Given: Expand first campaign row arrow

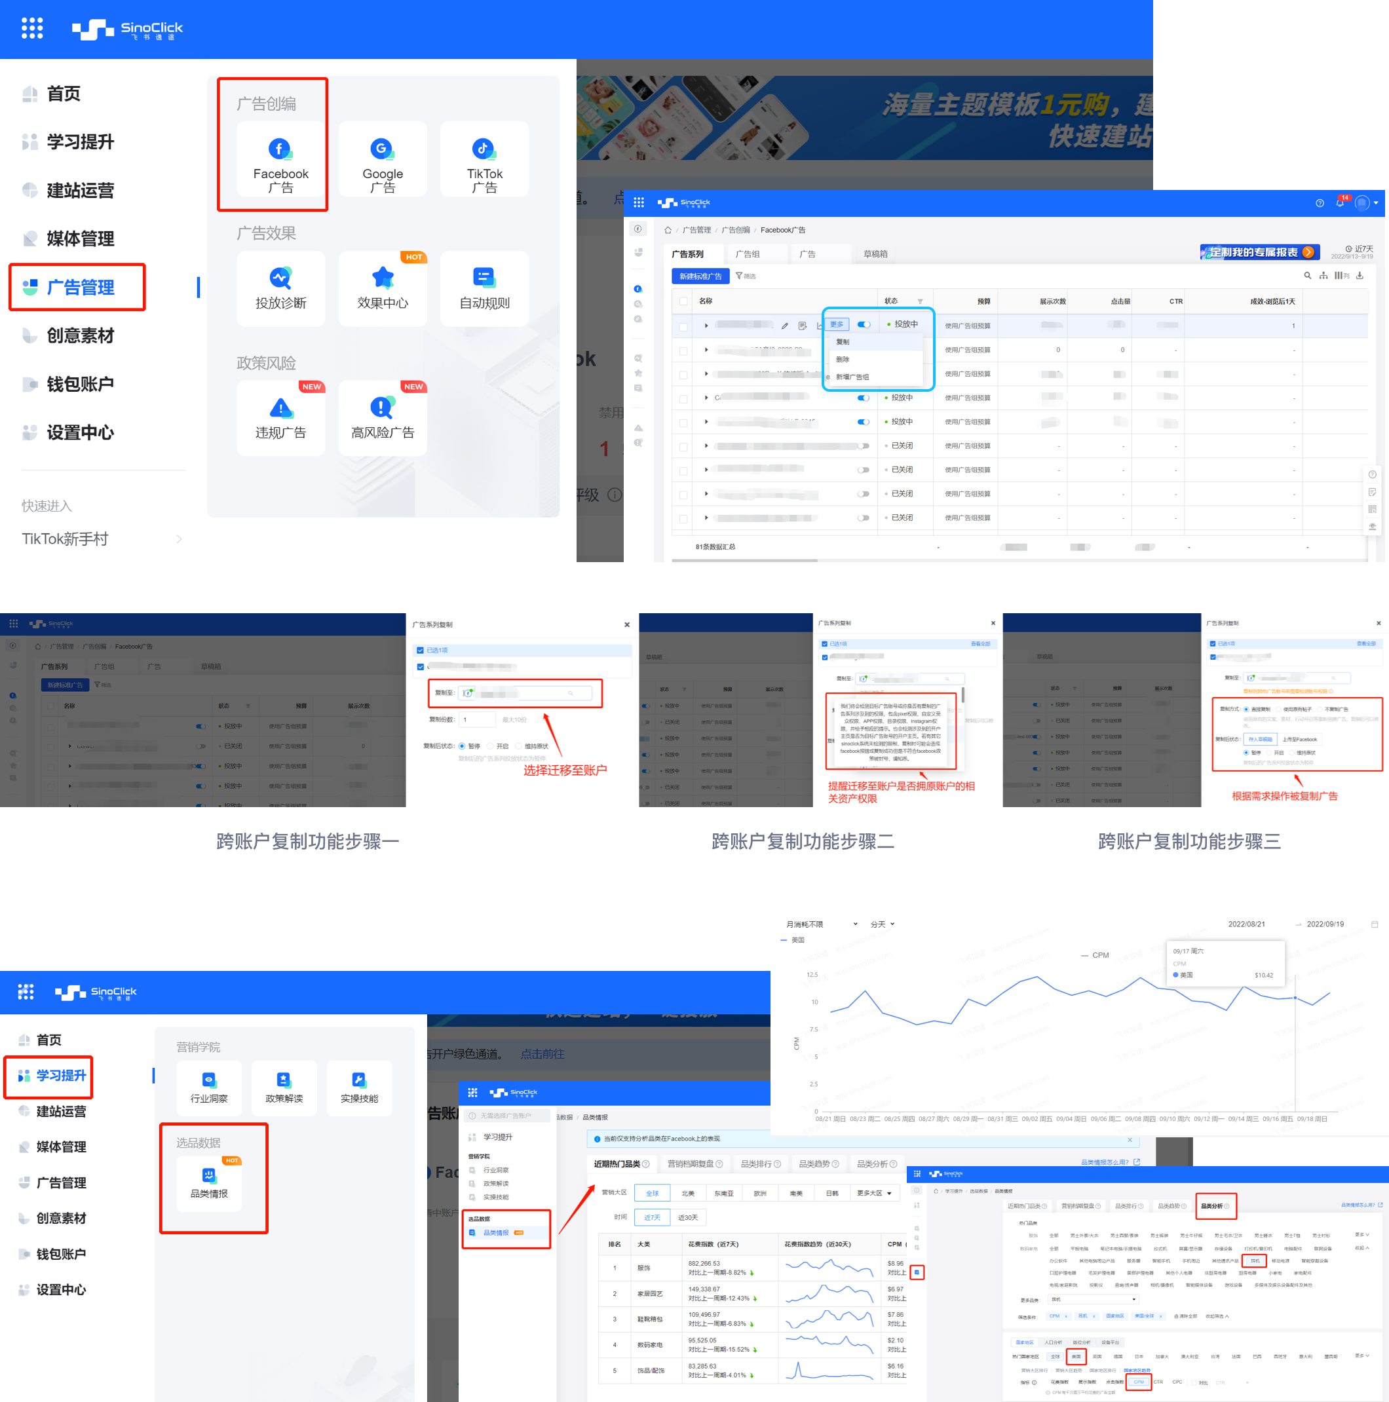Looking at the screenshot, I should 706,326.
